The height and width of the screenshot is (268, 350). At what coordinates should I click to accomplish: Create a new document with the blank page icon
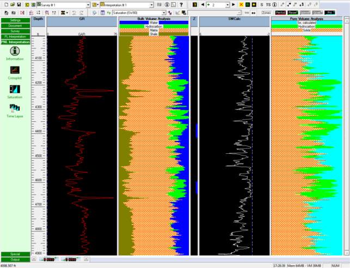coord(6,5)
